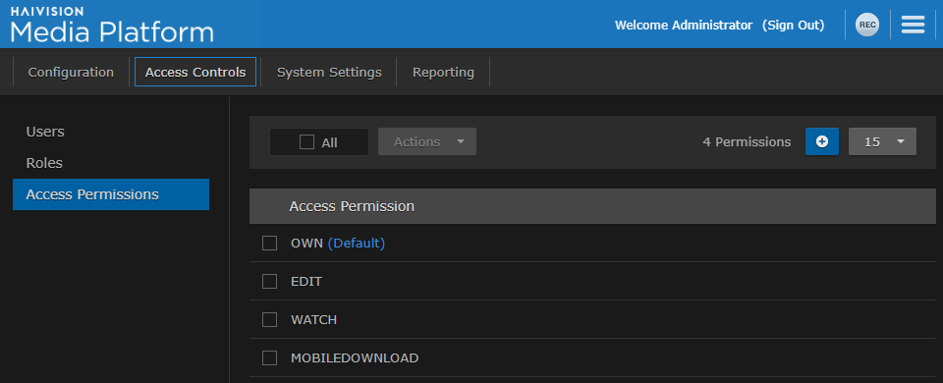Open the Actions dropdown
Screen dimensions: 943x383
[x=427, y=141]
